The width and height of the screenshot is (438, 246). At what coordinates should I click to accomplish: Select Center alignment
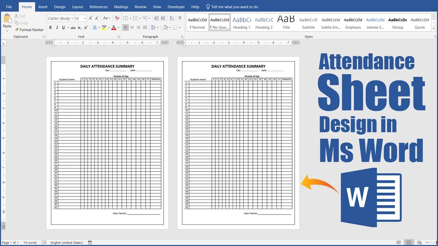(x=132, y=28)
